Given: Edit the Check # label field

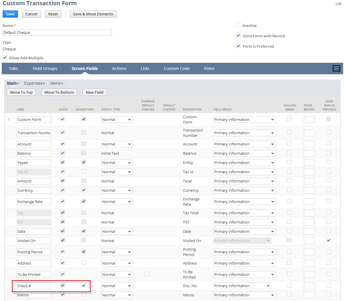Looking at the screenshot, I should [x=34, y=286].
